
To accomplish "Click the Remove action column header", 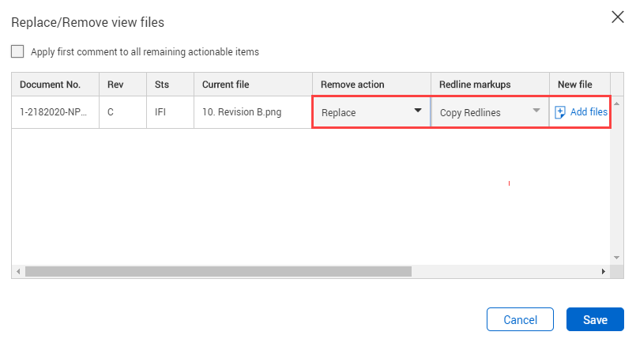I will tap(371, 85).
